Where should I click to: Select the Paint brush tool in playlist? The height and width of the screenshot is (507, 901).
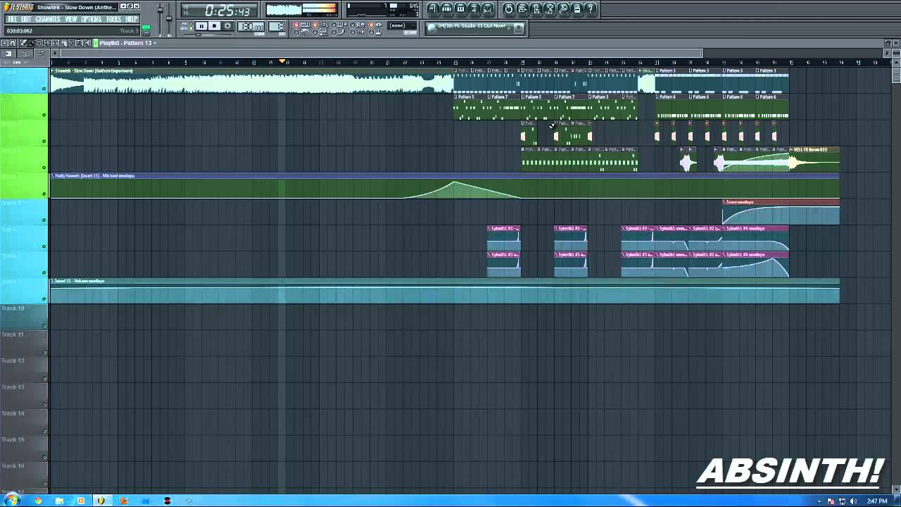(x=32, y=43)
